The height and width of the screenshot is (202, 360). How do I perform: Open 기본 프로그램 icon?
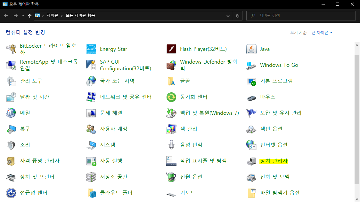251,81
